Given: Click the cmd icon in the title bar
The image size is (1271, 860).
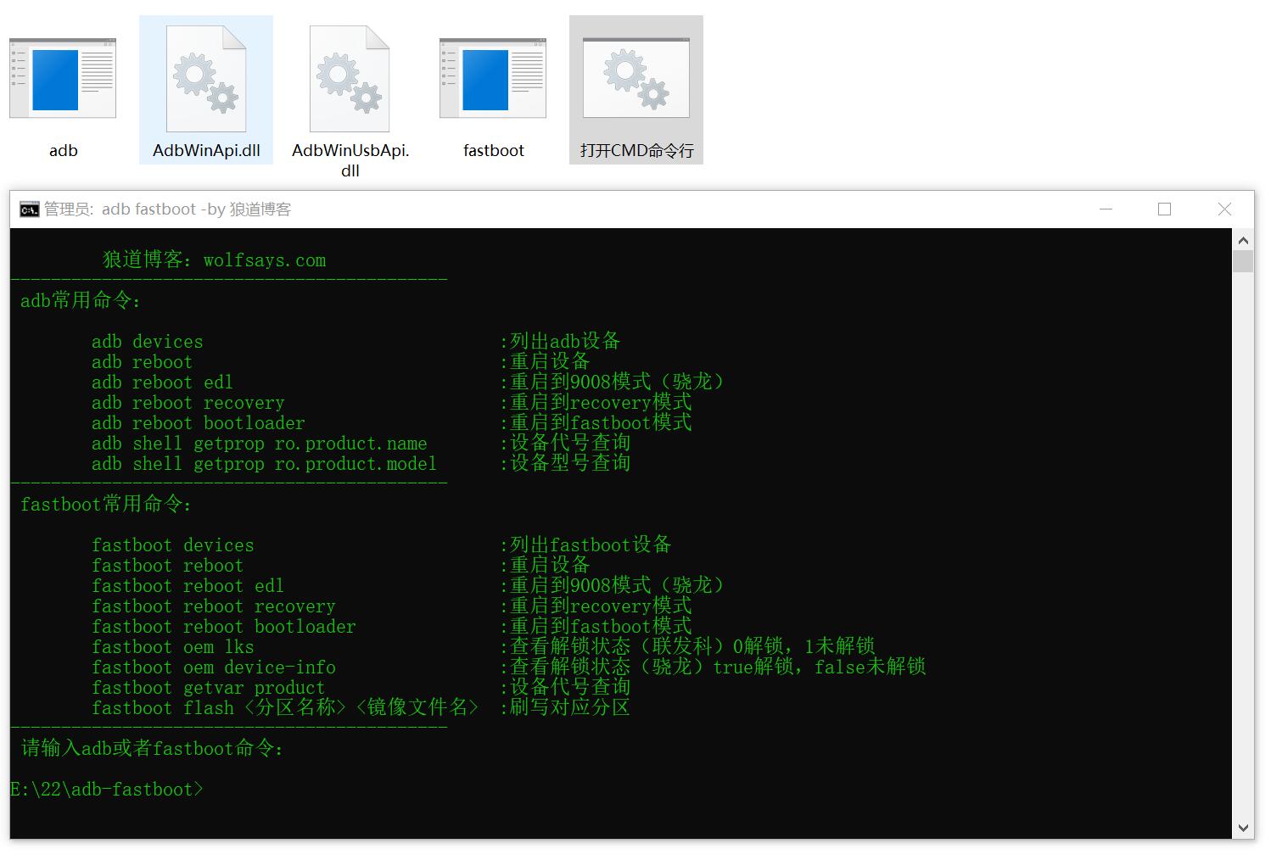Looking at the screenshot, I should tap(29, 209).
